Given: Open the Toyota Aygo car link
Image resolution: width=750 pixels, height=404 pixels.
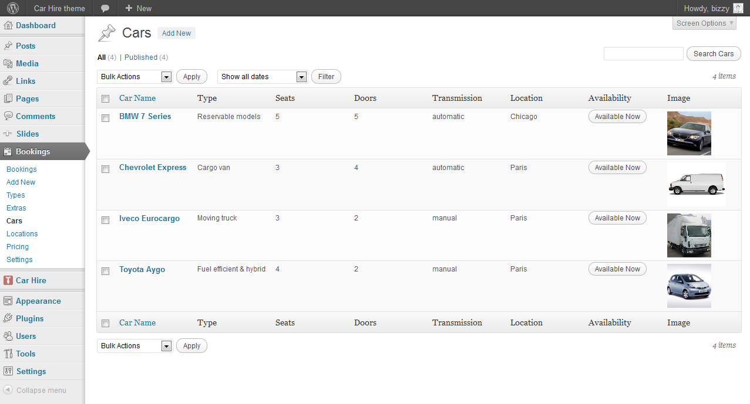Looking at the screenshot, I should [x=142, y=269].
